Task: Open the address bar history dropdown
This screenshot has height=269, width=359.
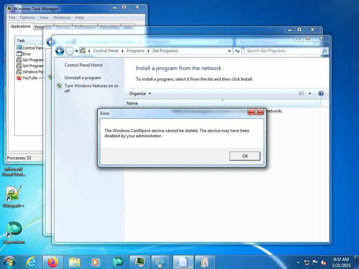Action: [x=229, y=51]
